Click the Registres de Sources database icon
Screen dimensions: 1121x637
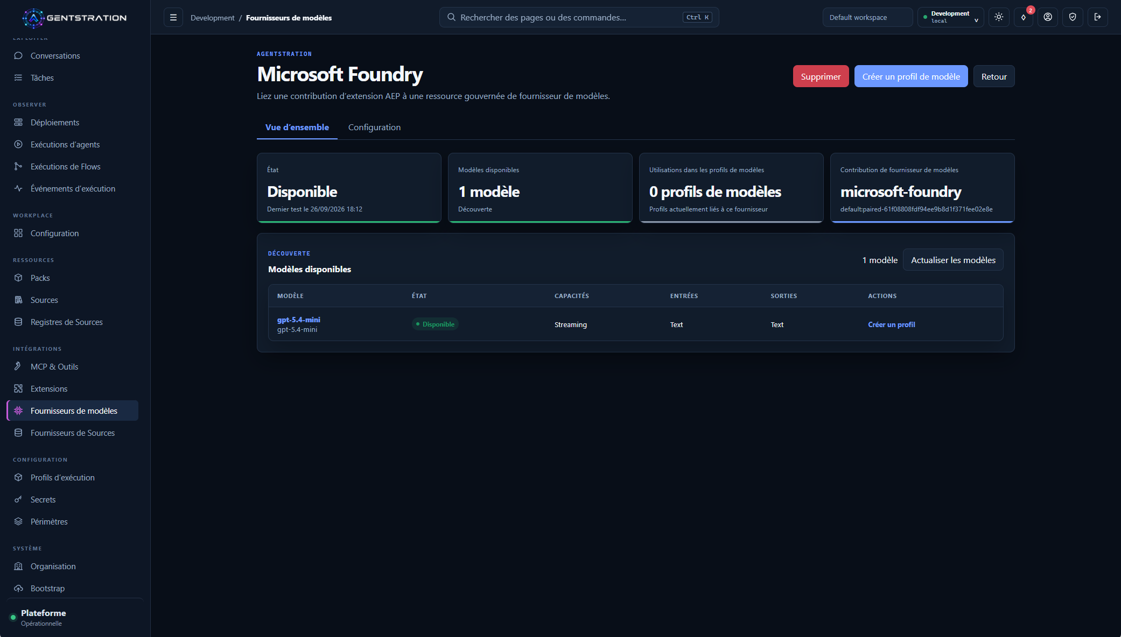click(18, 322)
